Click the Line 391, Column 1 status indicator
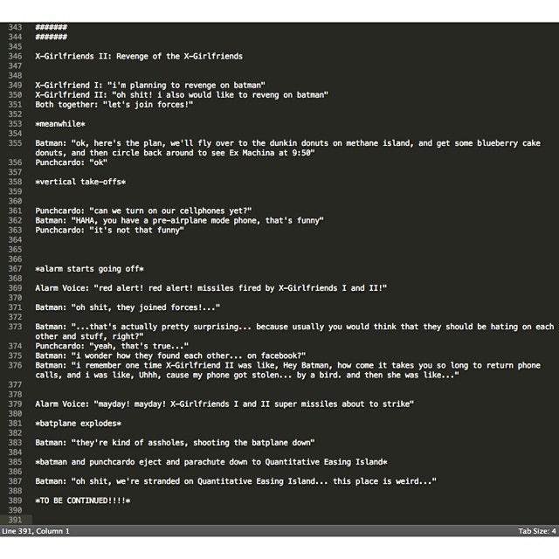This screenshot has width=559, height=559. pyautogui.click(x=37, y=530)
